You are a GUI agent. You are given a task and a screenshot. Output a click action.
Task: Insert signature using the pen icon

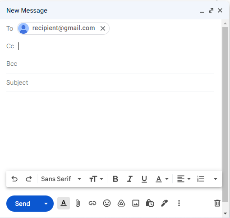coord(165,203)
